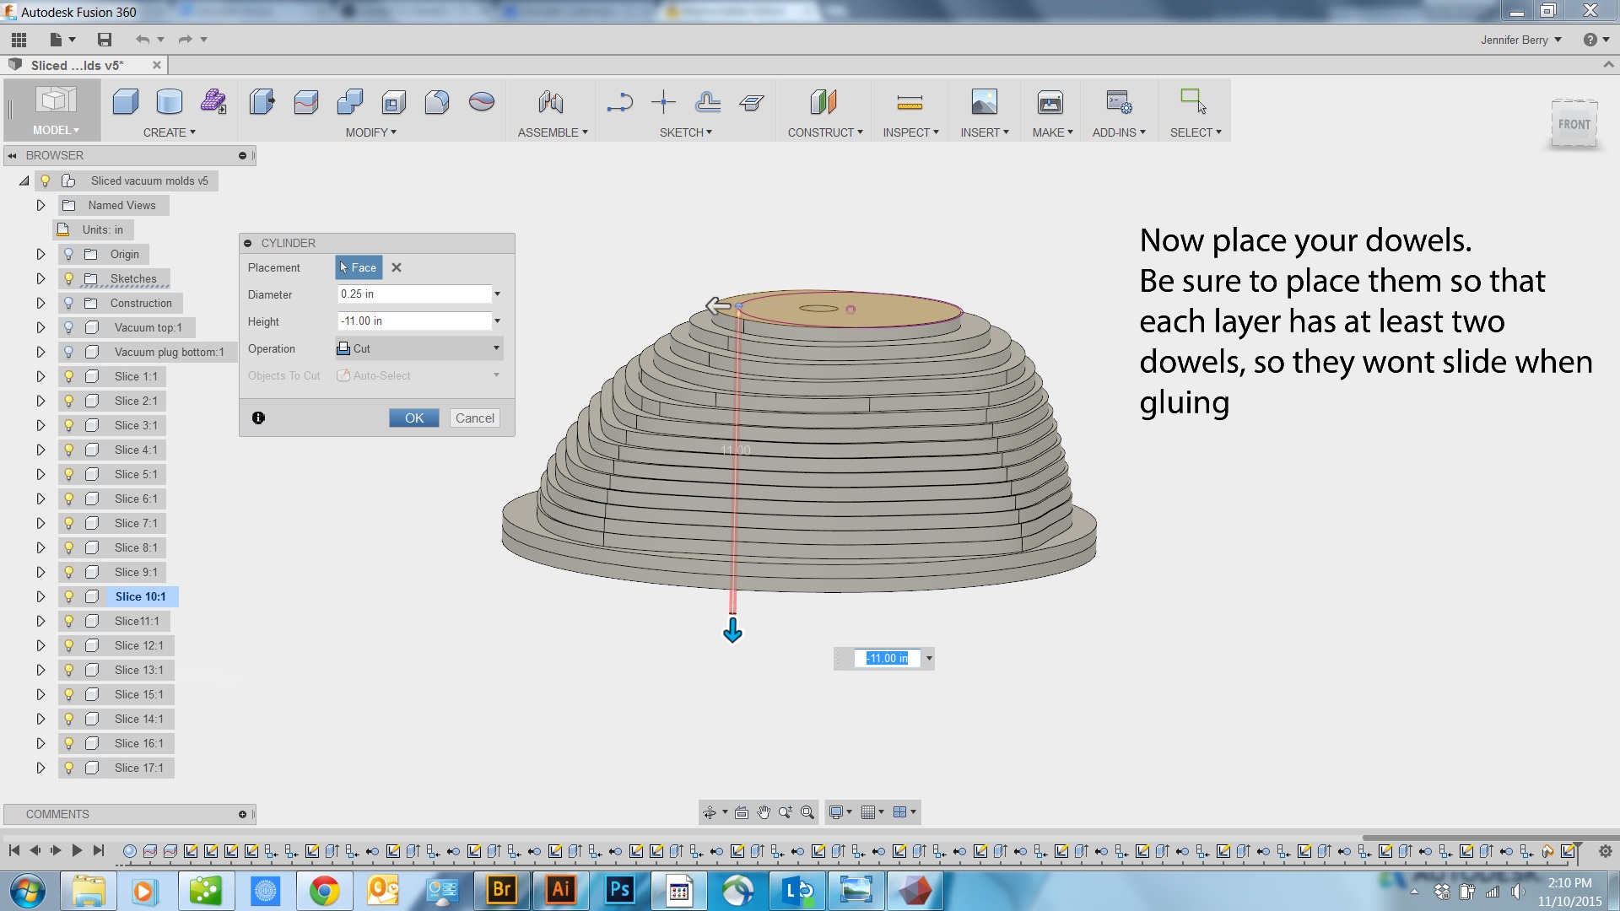Click the Diameter input field
Image resolution: width=1620 pixels, height=911 pixels.
click(x=413, y=294)
